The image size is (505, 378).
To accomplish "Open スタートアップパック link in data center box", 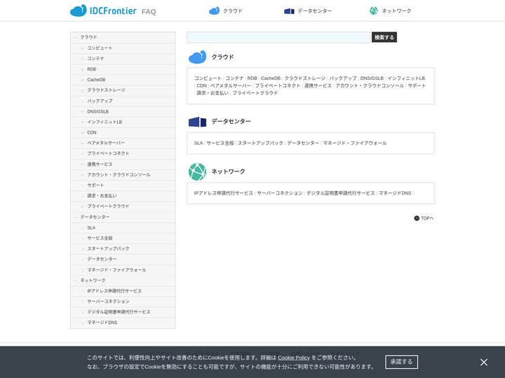I will pos(260,143).
